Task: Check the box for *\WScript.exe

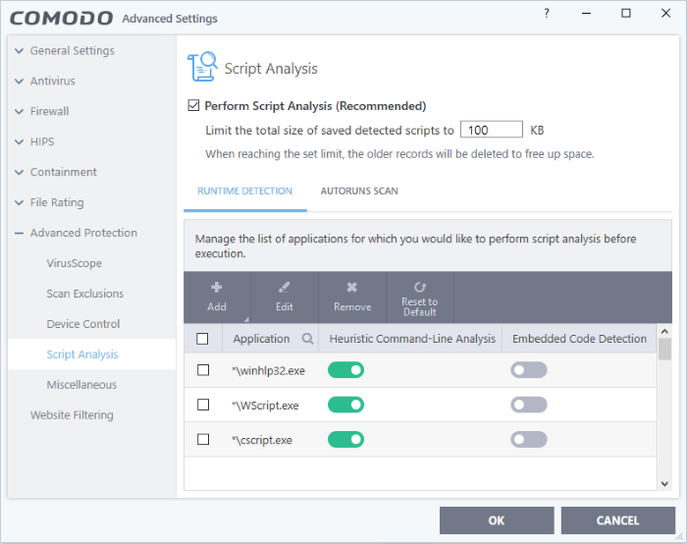Action: [203, 405]
